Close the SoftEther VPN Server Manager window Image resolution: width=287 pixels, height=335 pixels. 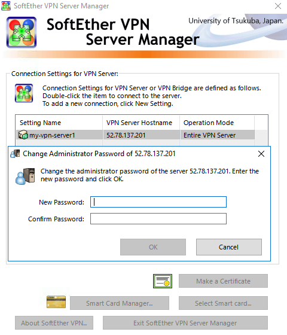coord(278,6)
